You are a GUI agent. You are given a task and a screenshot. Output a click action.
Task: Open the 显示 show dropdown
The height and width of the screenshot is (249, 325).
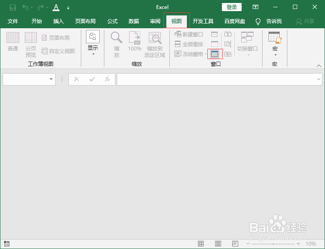point(93,43)
